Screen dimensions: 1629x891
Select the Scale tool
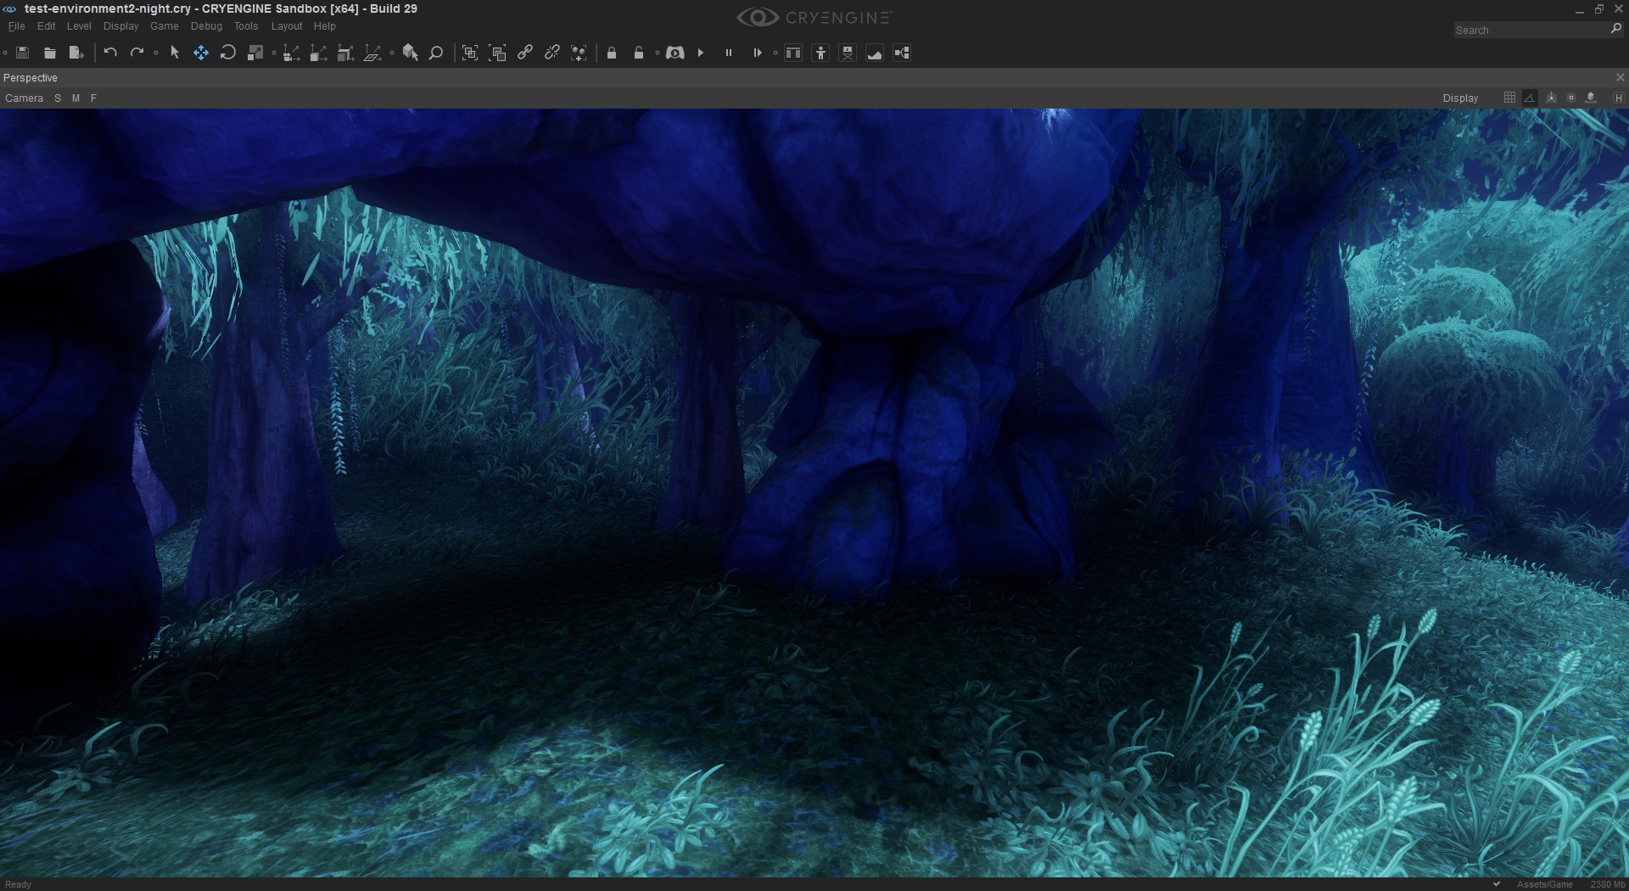click(255, 53)
